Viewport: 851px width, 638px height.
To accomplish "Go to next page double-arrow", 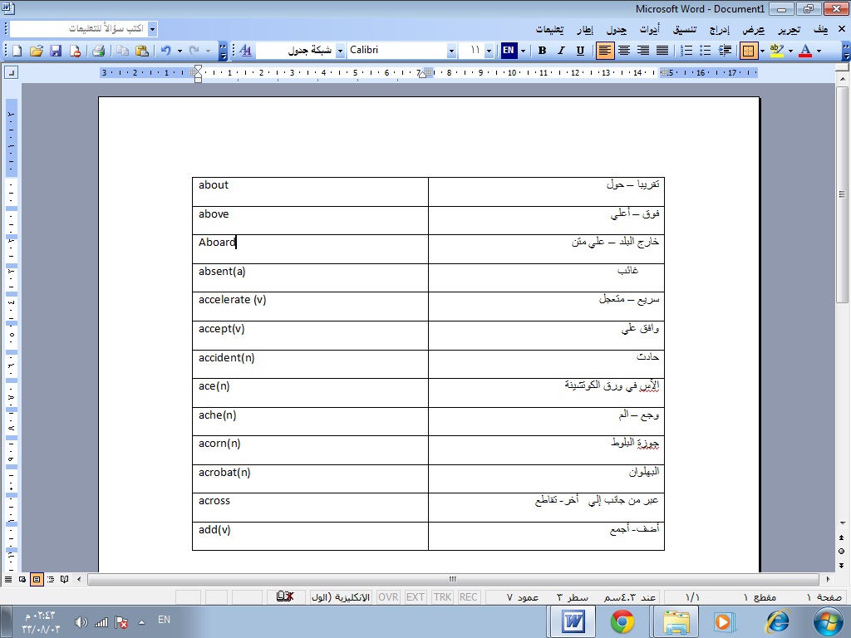I will click(841, 565).
